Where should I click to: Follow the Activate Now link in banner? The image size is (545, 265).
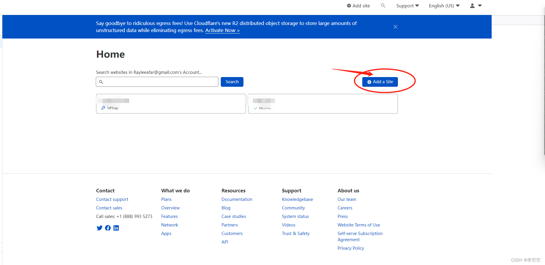(x=223, y=30)
